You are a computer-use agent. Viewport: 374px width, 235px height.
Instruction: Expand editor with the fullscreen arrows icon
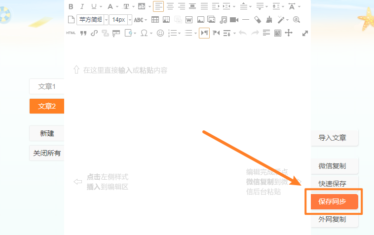pos(305,34)
